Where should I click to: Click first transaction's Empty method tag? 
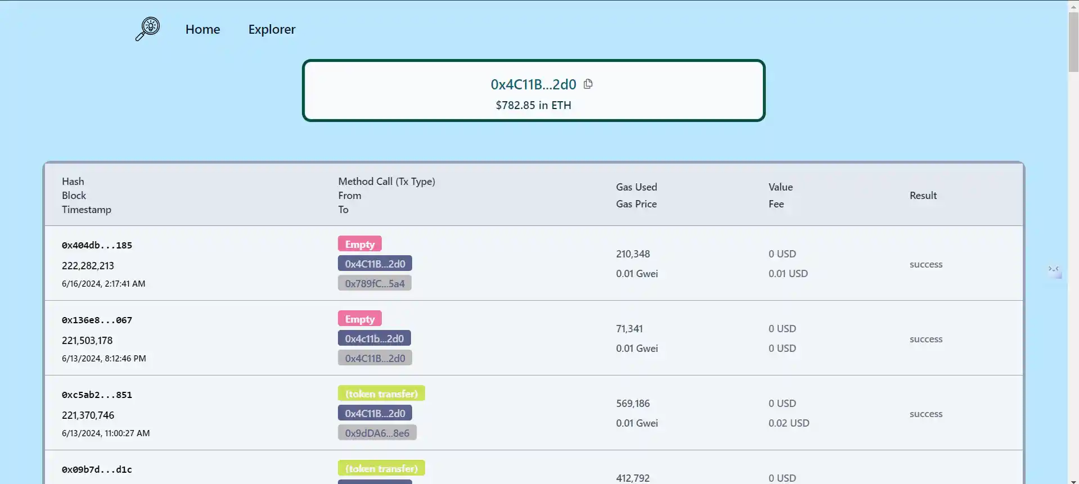coord(359,244)
